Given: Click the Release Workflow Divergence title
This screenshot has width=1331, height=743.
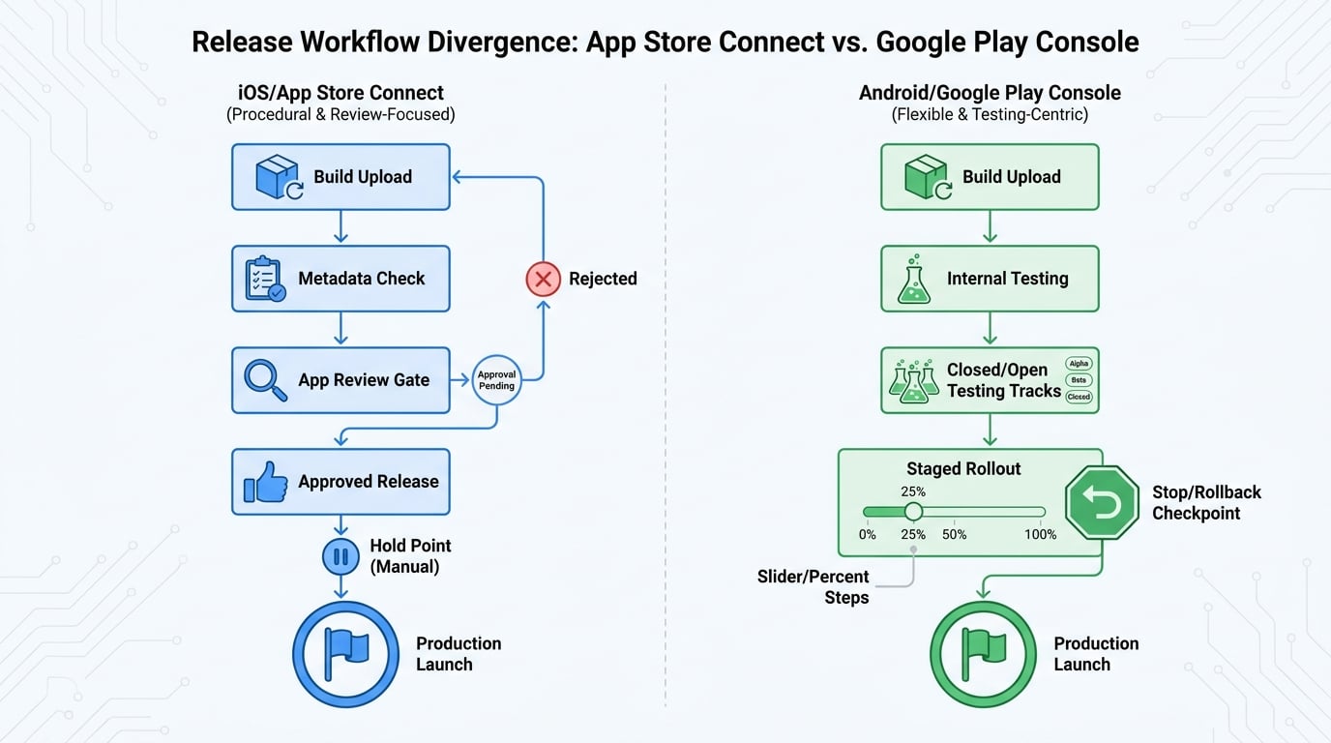Looking at the screenshot, I should click(665, 43).
